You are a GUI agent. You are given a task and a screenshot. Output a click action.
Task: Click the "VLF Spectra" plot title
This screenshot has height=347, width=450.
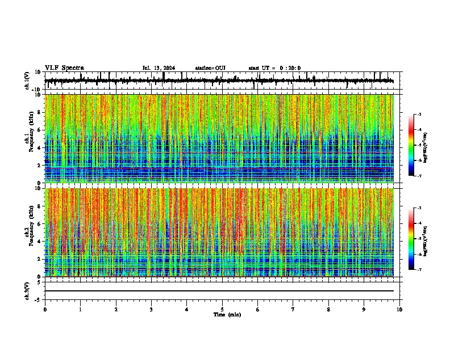click(64, 68)
